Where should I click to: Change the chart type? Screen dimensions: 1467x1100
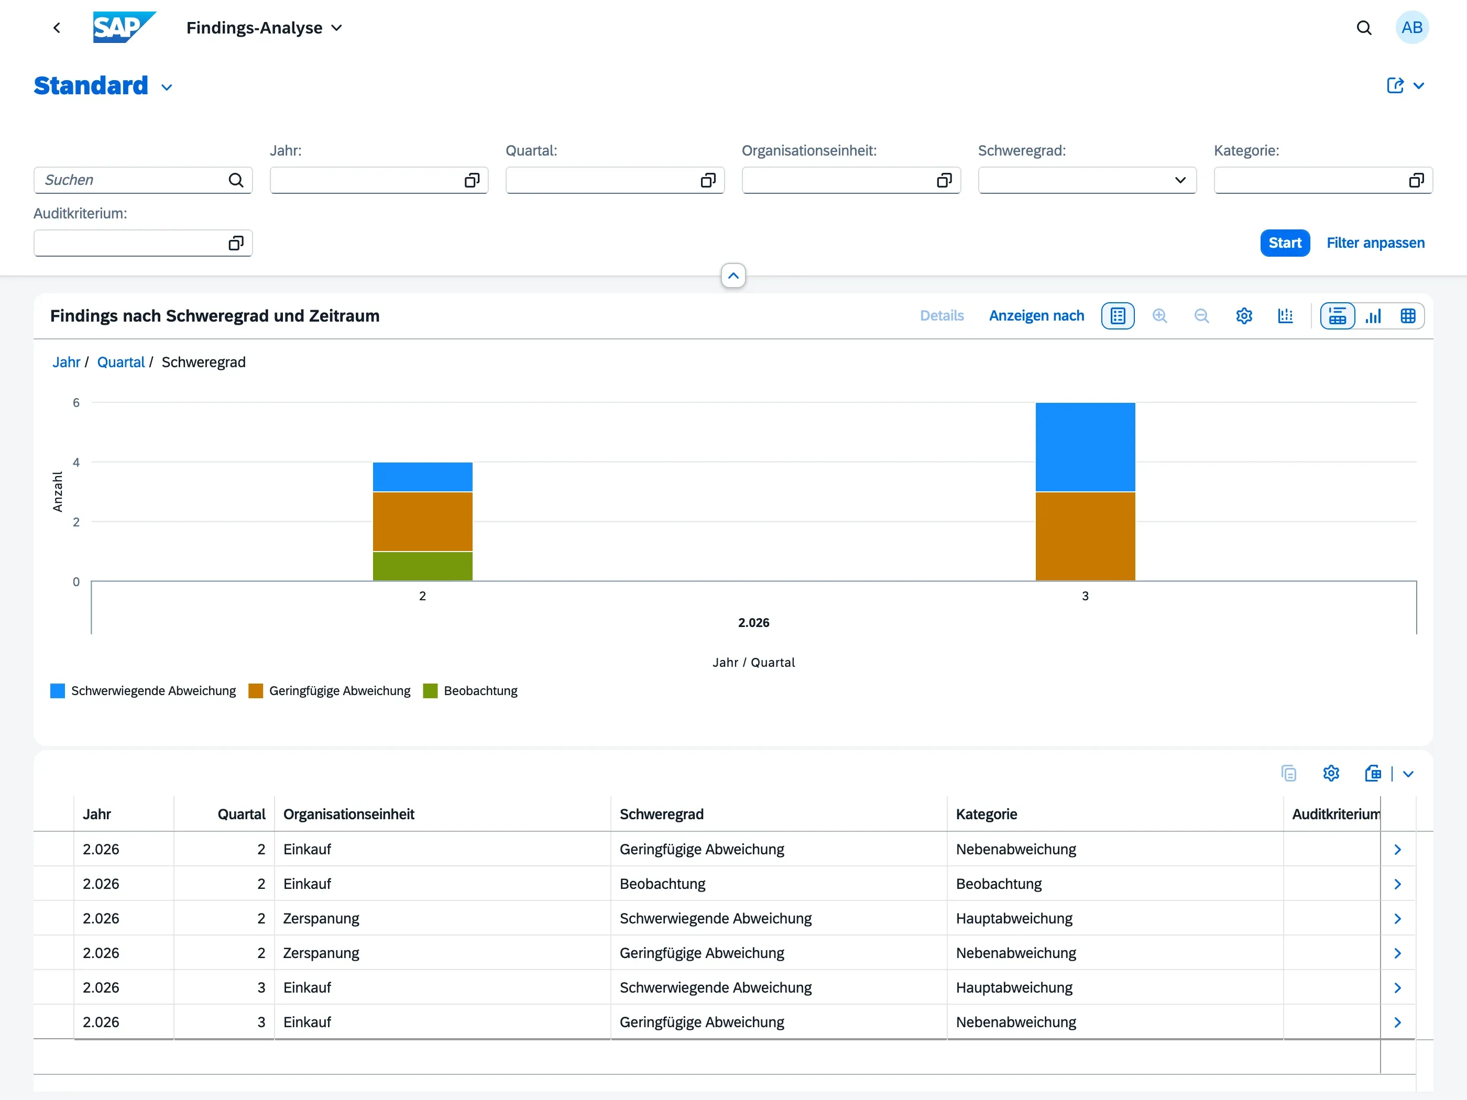tap(1285, 316)
